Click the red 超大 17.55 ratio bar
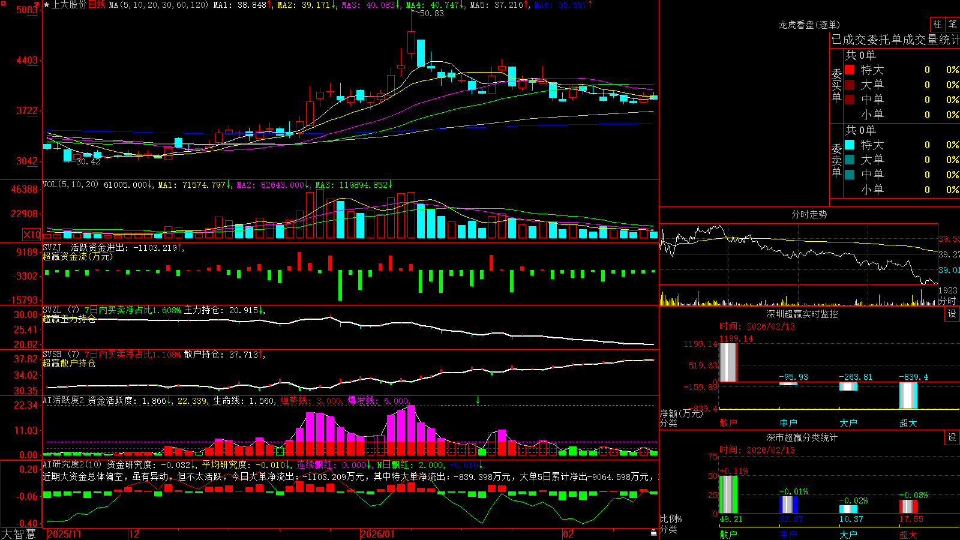Image resolution: width=960 pixels, height=540 pixels. (908, 506)
